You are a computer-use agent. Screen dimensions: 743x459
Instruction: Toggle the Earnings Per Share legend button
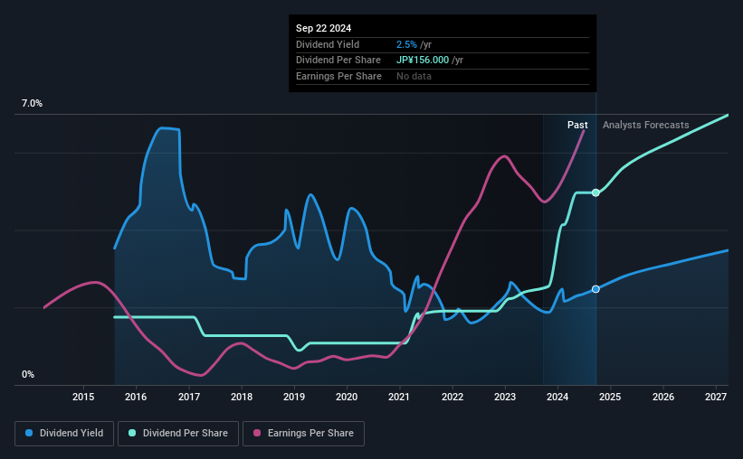(x=303, y=434)
